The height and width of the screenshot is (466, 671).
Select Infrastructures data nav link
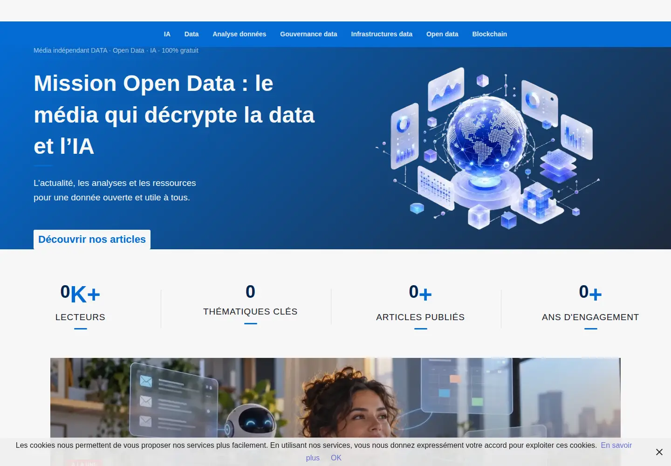[382, 34]
